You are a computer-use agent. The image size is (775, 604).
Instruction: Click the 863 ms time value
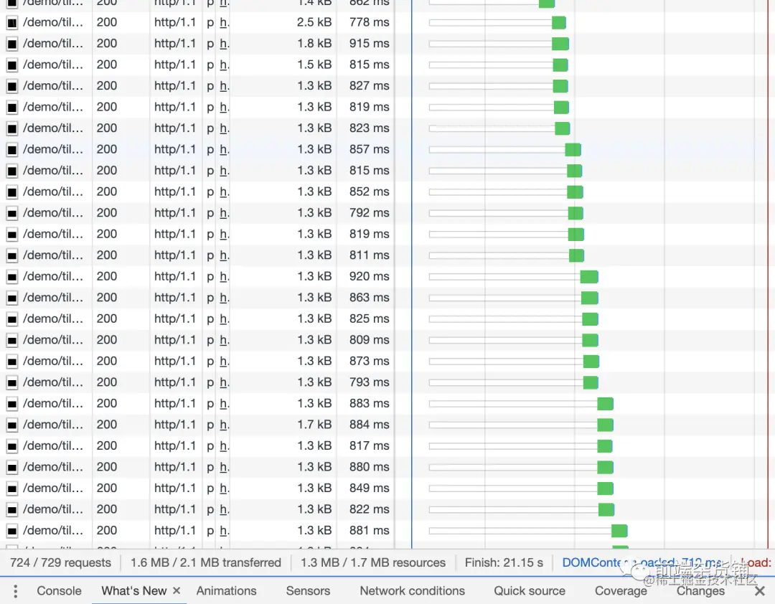[370, 298]
